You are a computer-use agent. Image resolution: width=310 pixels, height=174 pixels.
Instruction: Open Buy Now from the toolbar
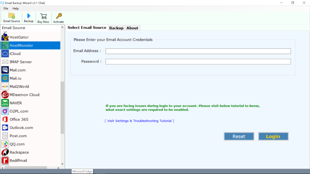click(43, 18)
